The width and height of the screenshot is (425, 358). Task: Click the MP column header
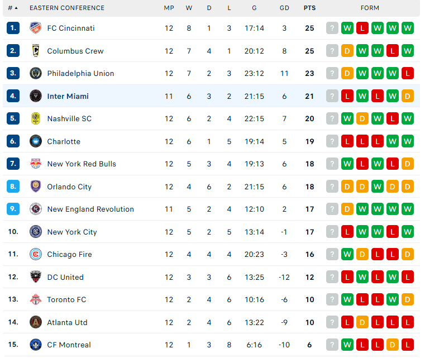point(169,8)
